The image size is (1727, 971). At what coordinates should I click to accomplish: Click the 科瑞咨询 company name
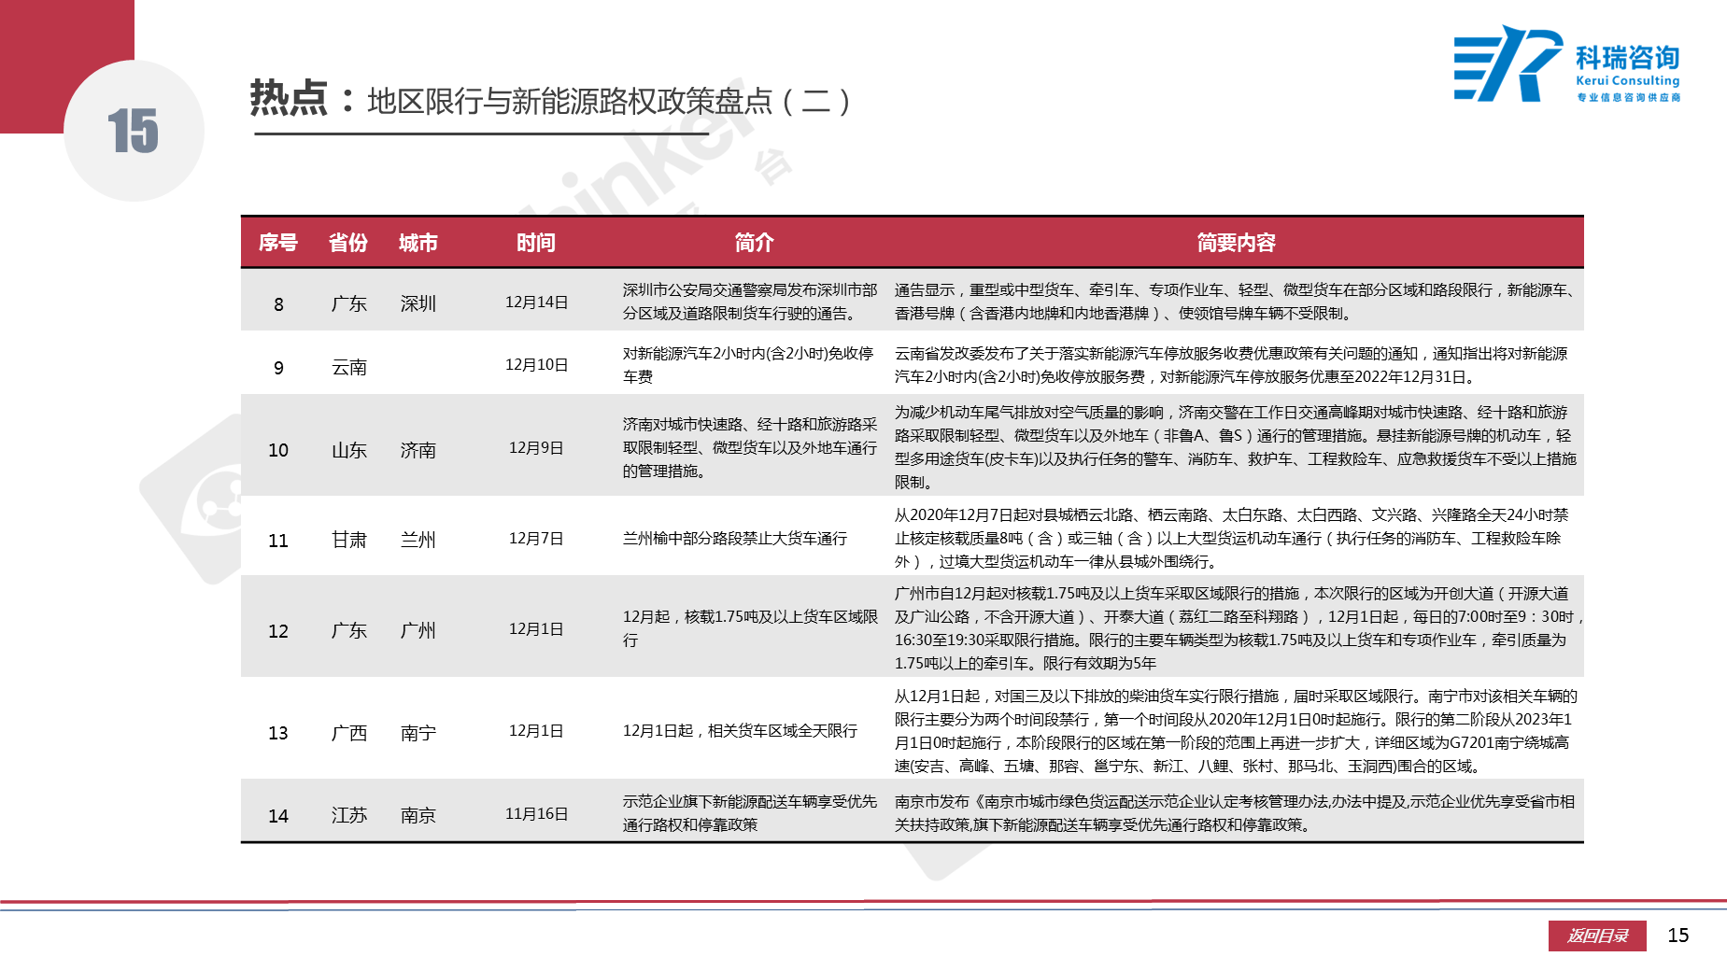pyautogui.click(x=1627, y=58)
